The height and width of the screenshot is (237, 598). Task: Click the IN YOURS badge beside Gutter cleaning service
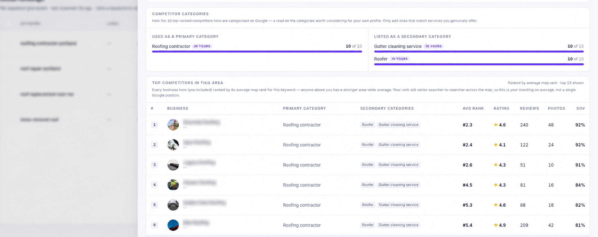[x=433, y=46]
